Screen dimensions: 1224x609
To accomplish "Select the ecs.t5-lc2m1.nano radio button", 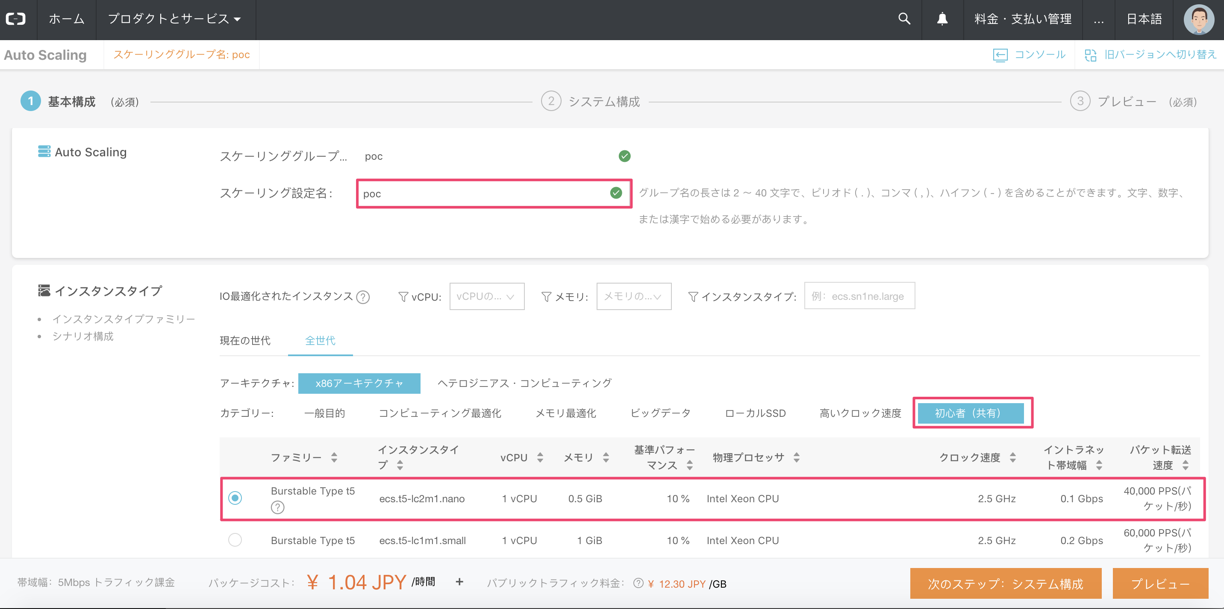I will click(235, 498).
